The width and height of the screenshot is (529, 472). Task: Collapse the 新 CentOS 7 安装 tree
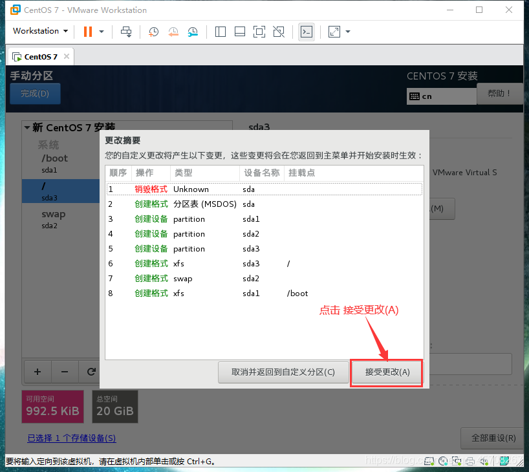[x=27, y=127]
